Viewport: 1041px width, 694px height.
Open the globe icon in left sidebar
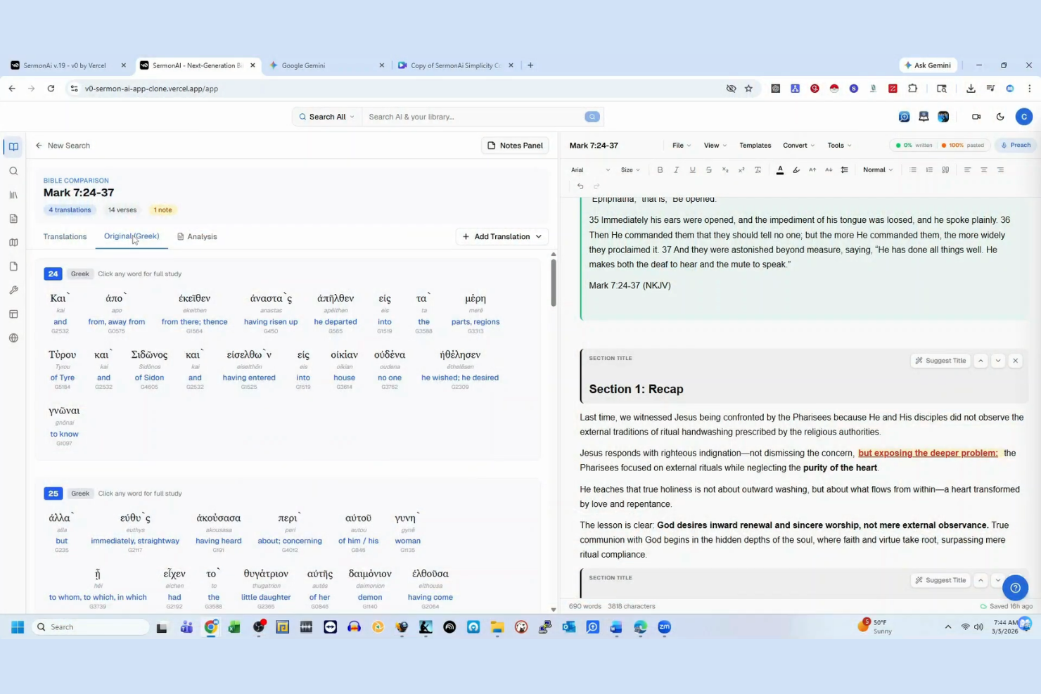(x=13, y=337)
